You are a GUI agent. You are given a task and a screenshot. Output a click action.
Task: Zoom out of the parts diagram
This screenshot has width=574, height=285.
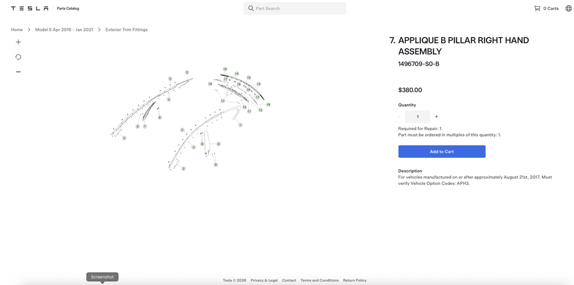click(18, 72)
